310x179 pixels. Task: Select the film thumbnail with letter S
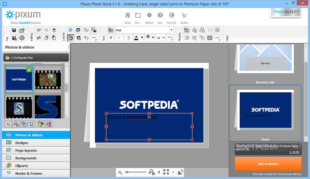tap(19, 107)
